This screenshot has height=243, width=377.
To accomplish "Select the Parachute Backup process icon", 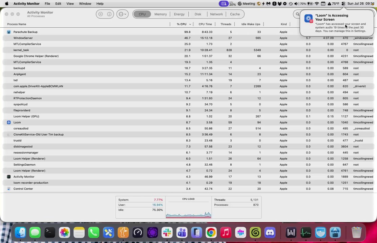I will (9, 32).
